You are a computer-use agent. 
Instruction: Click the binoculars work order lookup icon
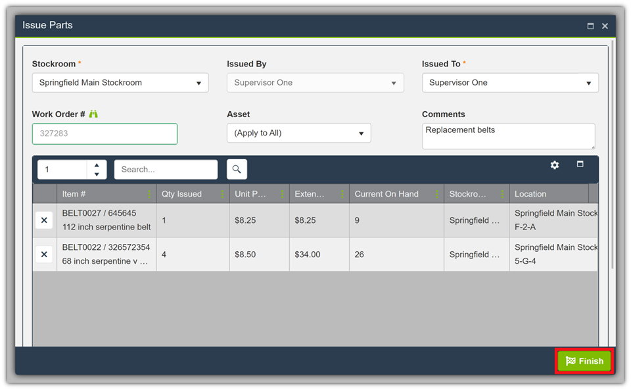(x=93, y=114)
